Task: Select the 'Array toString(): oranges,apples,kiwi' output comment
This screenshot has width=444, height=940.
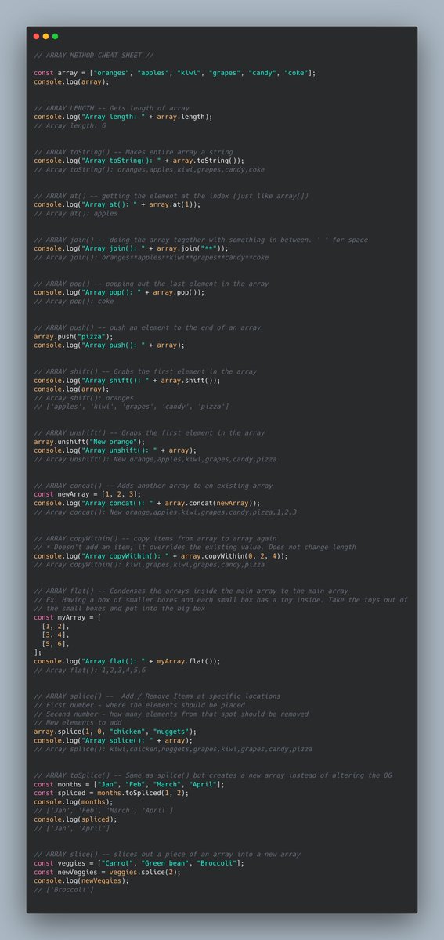Action: (149, 169)
